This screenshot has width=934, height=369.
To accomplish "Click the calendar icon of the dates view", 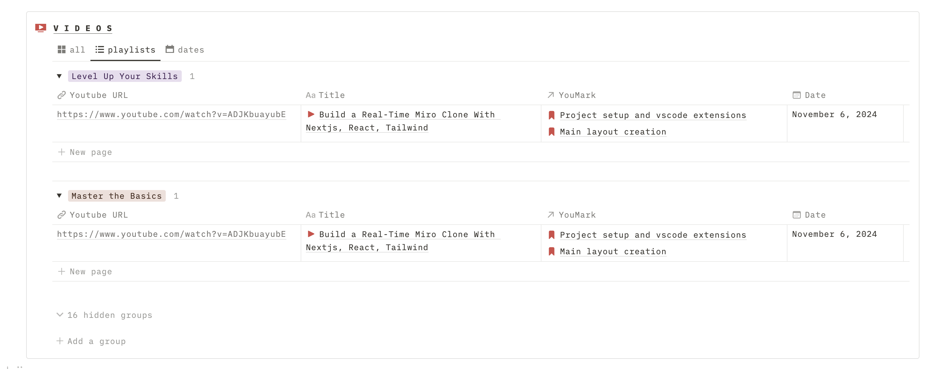I will [x=170, y=49].
